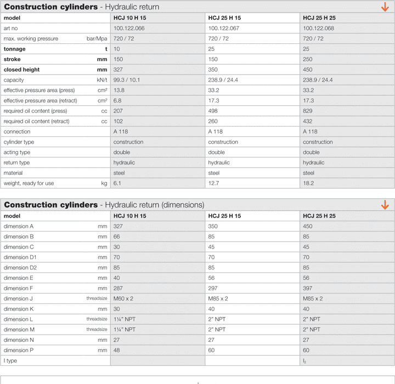Click 'effective pressure area (retract)' row label

click(41, 101)
